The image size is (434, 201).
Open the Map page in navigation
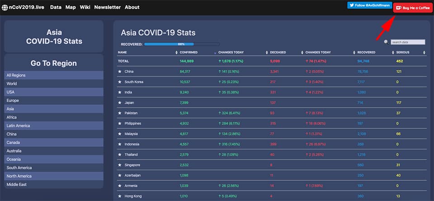click(71, 7)
